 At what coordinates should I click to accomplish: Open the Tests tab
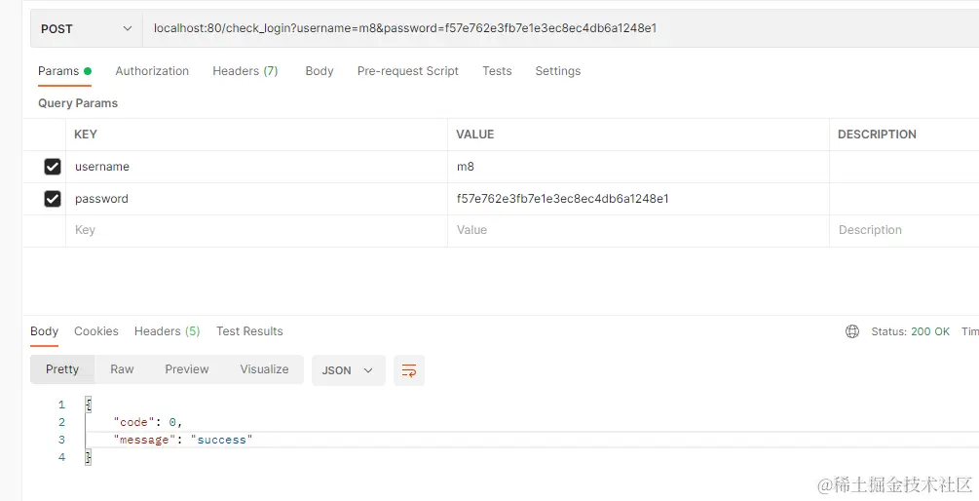click(x=497, y=71)
